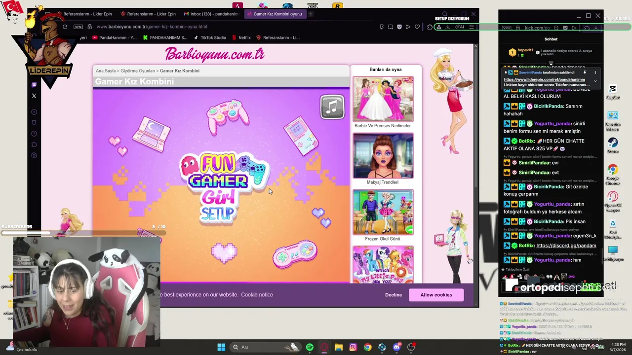
Task: Open Spotify from the taskbar
Action: (x=310, y=347)
